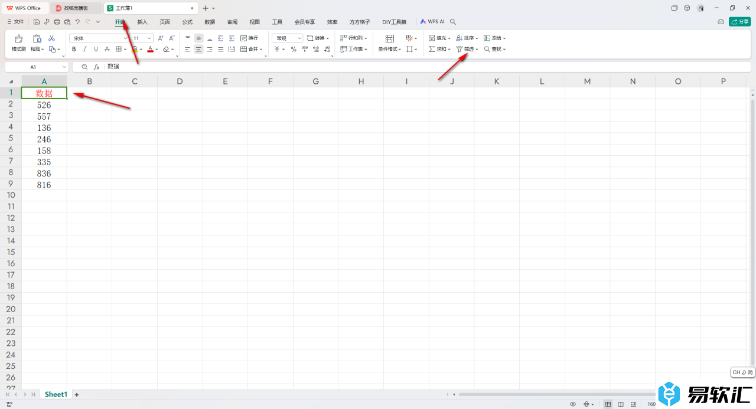
Task: Toggle Underline formatting
Action: click(96, 49)
